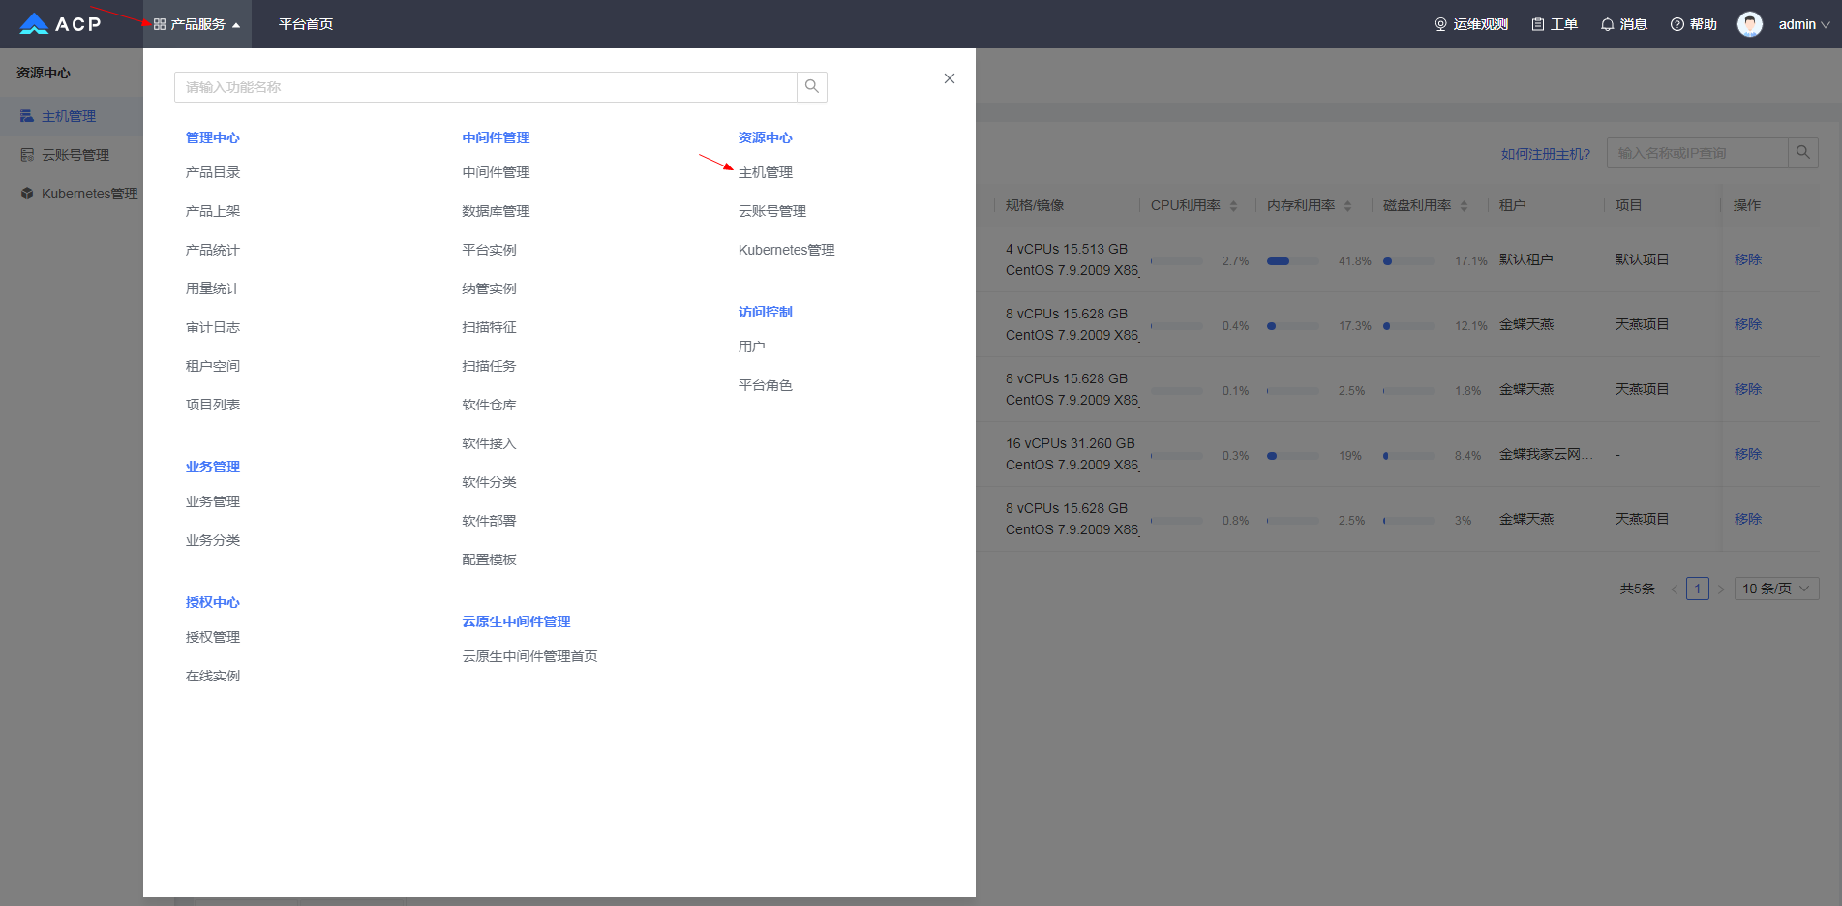Open the 产品服务 grid menu
This screenshot has height=906, width=1842.
(x=197, y=24)
